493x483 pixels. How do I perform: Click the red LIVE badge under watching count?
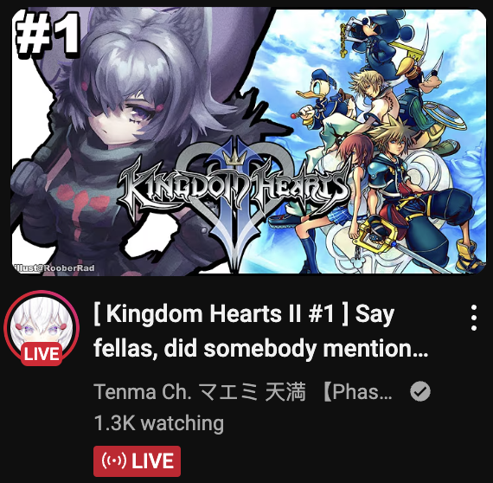click(x=137, y=461)
